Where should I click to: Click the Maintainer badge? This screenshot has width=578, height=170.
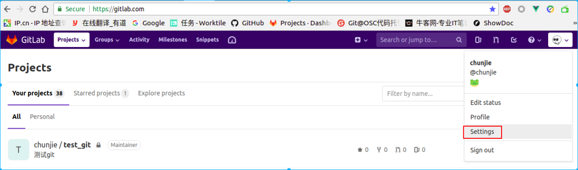124,145
